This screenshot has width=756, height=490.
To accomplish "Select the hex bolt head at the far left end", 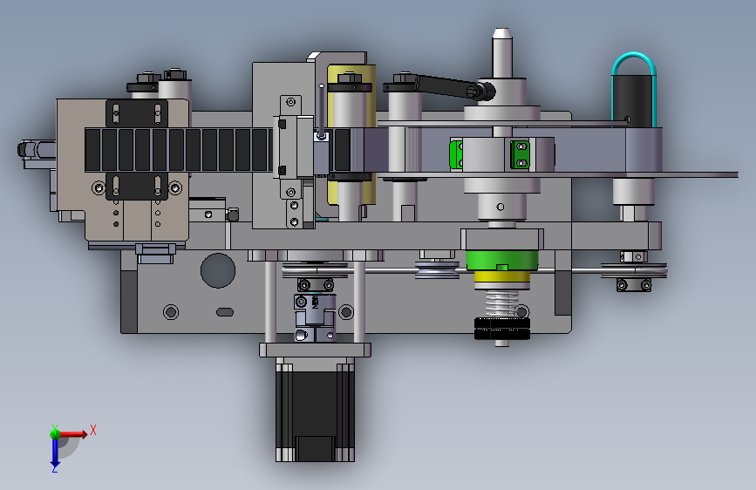I will [x=23, y=149].
